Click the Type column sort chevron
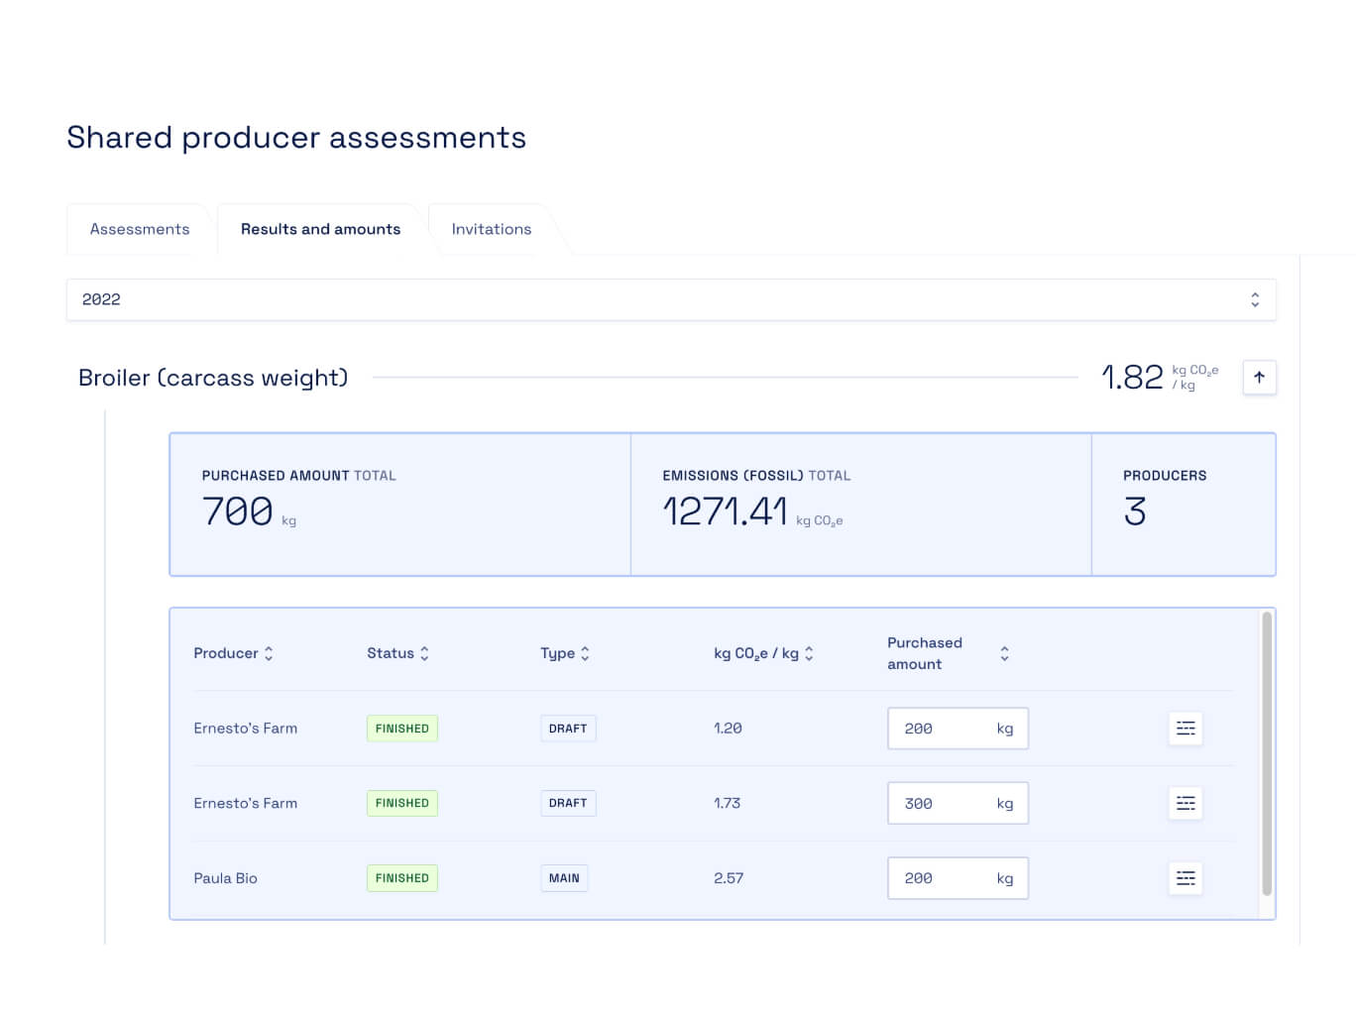Screen dimensions: 1356x1017 coord(585,653)
